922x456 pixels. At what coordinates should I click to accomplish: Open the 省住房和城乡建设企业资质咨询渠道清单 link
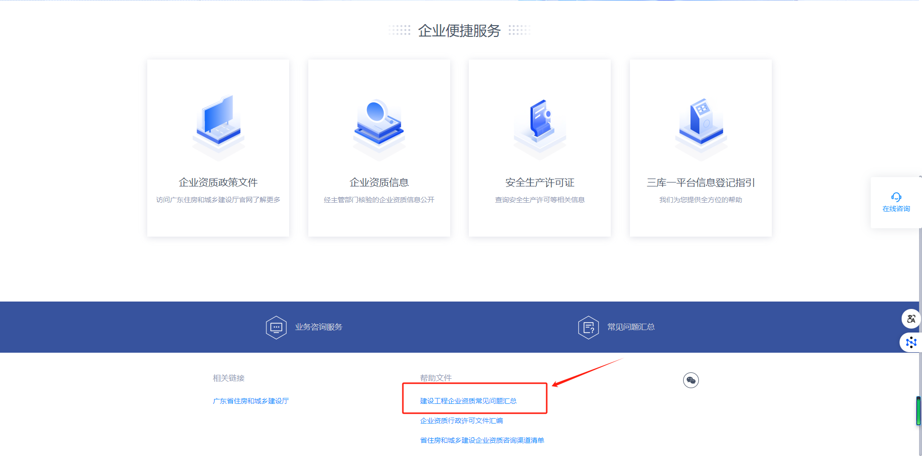482,441
